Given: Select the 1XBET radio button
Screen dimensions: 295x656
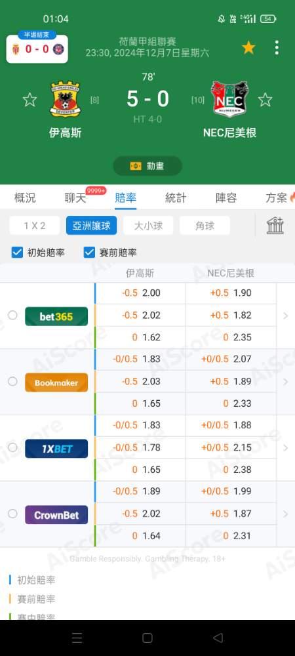Looking at the screenshot, I should tap(12, 447).
